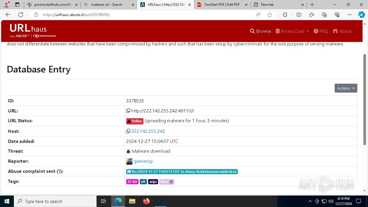
Task: Open the geenensp reporter link
Action: pyautogui.click(x=143, y=161)
